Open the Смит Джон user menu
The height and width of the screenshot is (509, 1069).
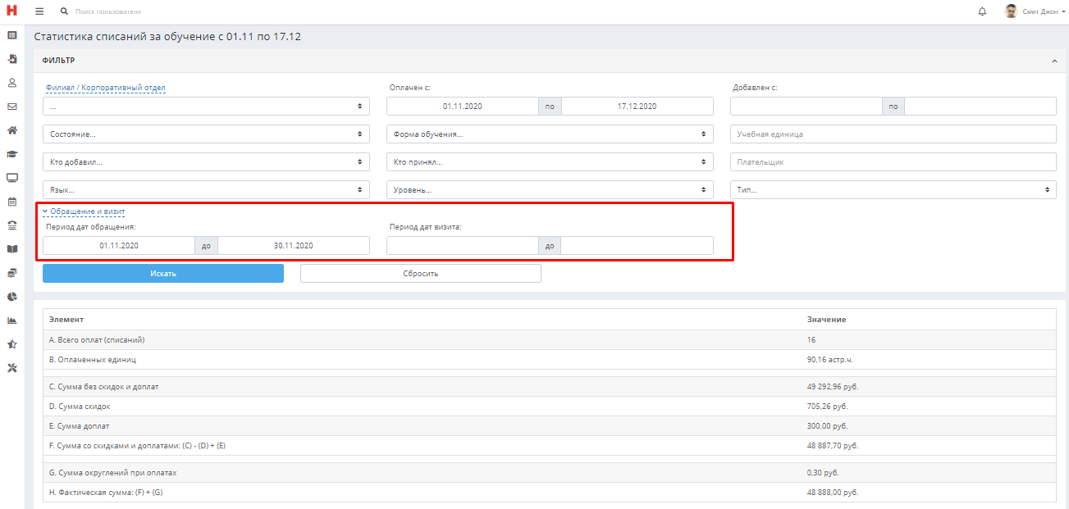[x=1044, y=12]
